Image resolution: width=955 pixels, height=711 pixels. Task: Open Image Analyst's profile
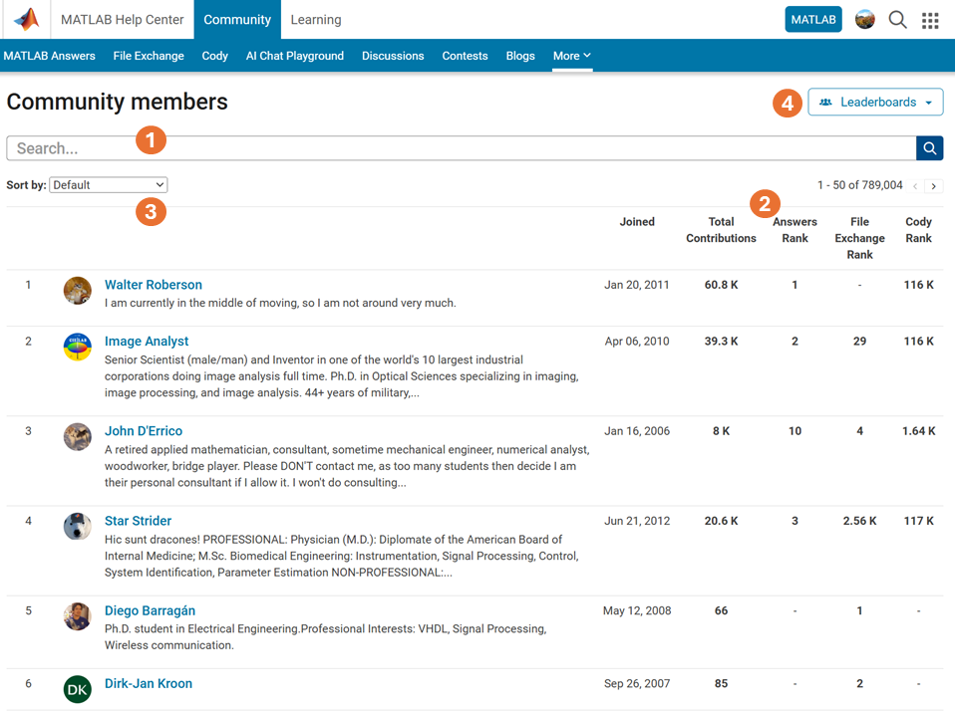coord(147,342)
